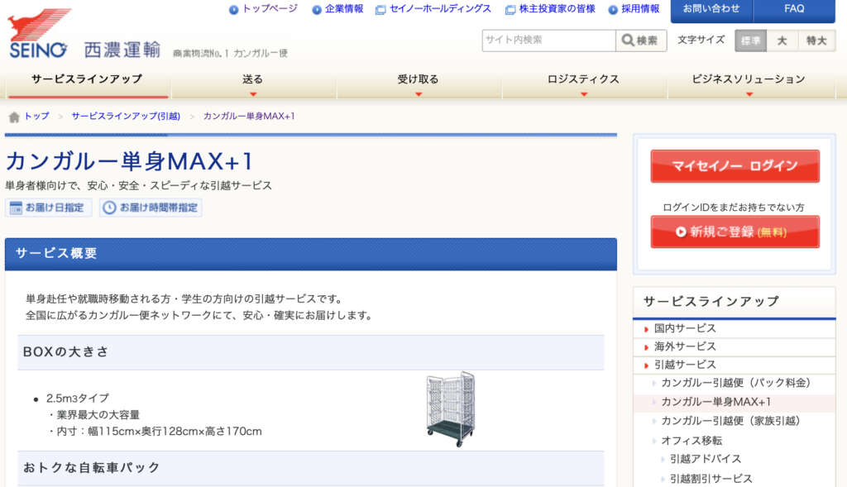Image resolution: width=847 pixels, height=487 pixels.
Task: Click the roll box cart image
Action: point(451,408)
